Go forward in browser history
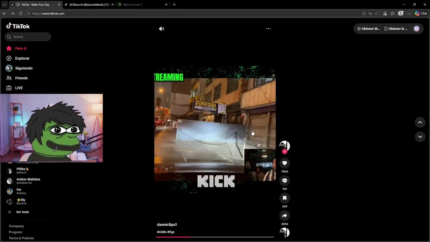The image size is (430, 242). click(x=12, y=13)
